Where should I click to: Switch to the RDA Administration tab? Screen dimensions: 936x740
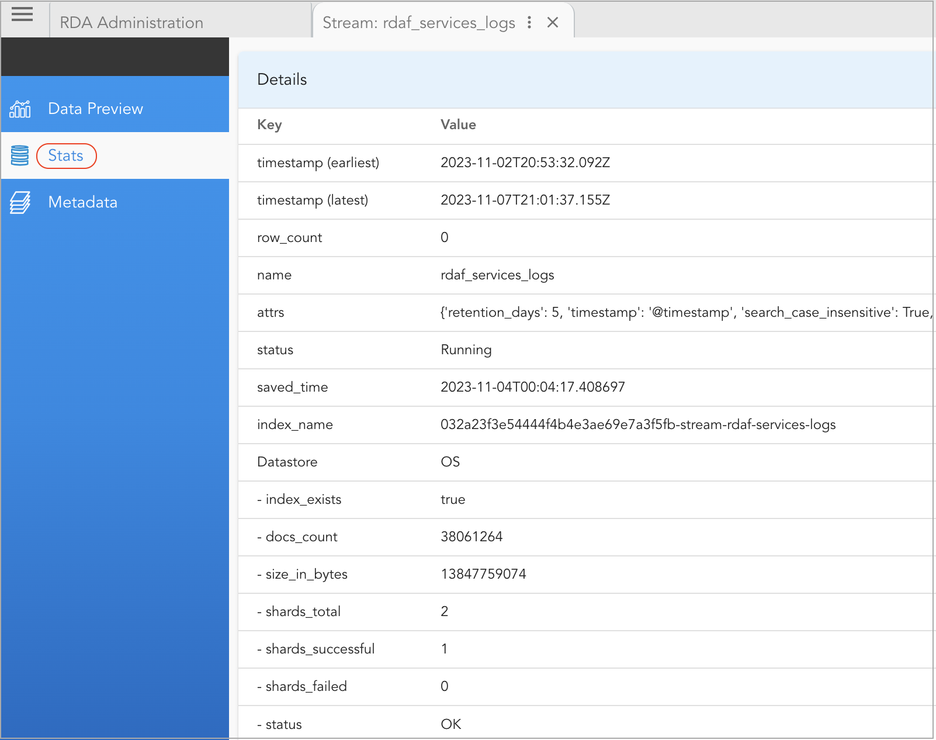[x=130, y=22]
